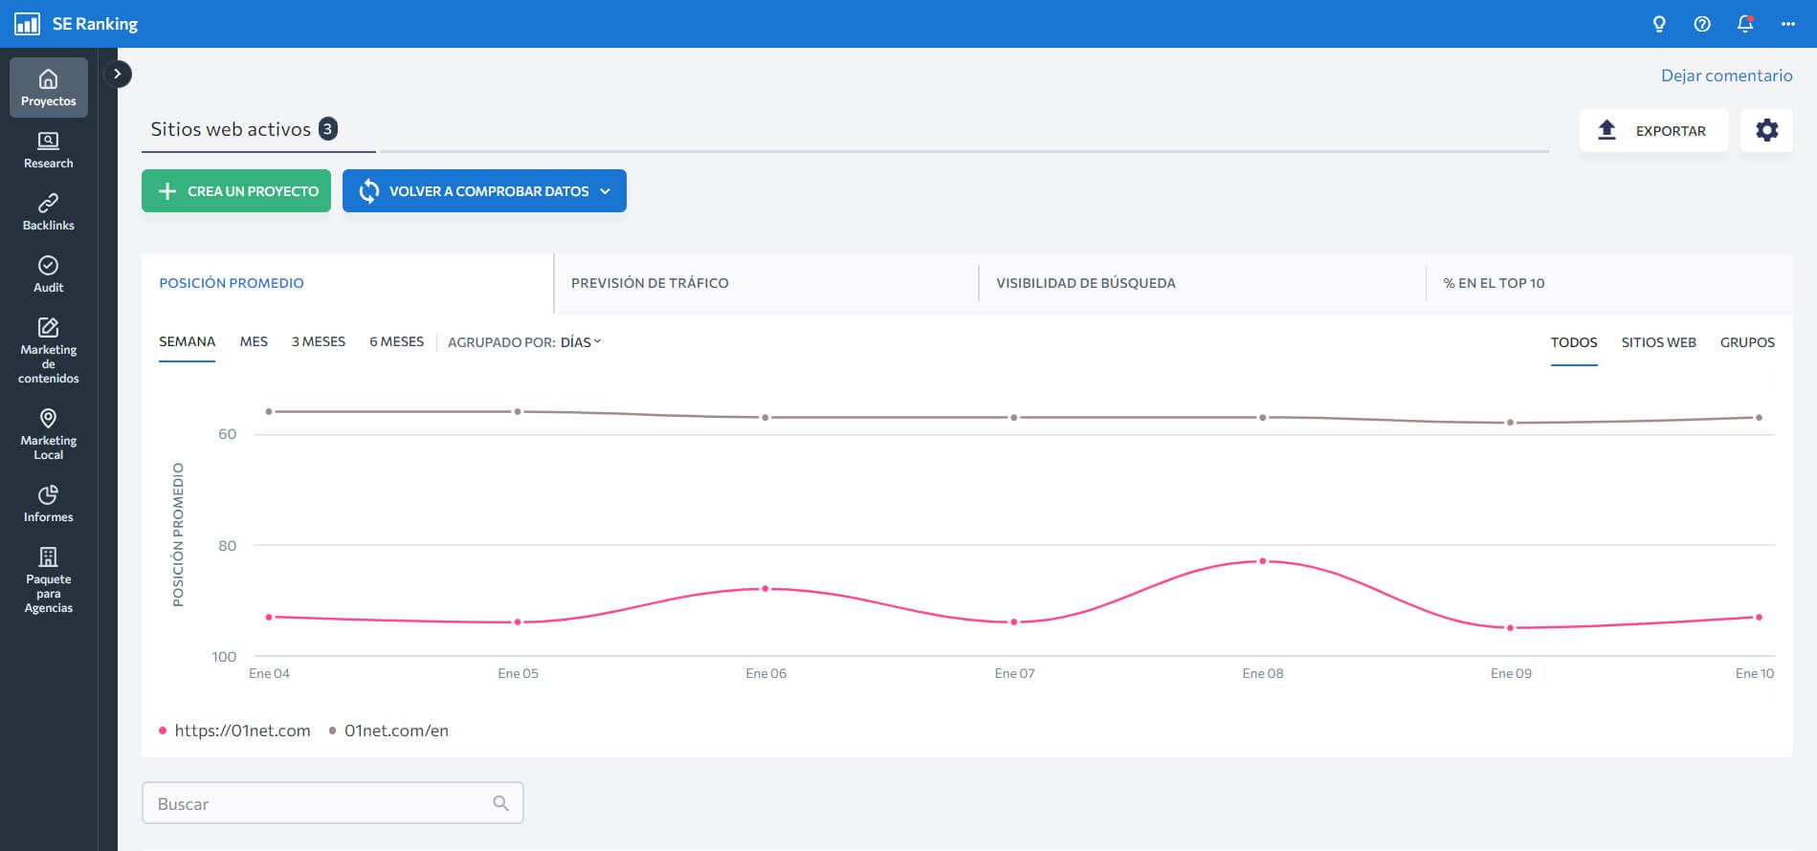Select the TODOS view filter
1817x851 pixels.
coord(1574,342)
